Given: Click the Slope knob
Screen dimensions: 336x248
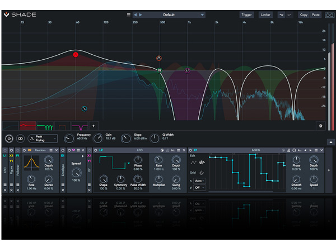Looking at the screenshot, I should click(x=126, y=139).
